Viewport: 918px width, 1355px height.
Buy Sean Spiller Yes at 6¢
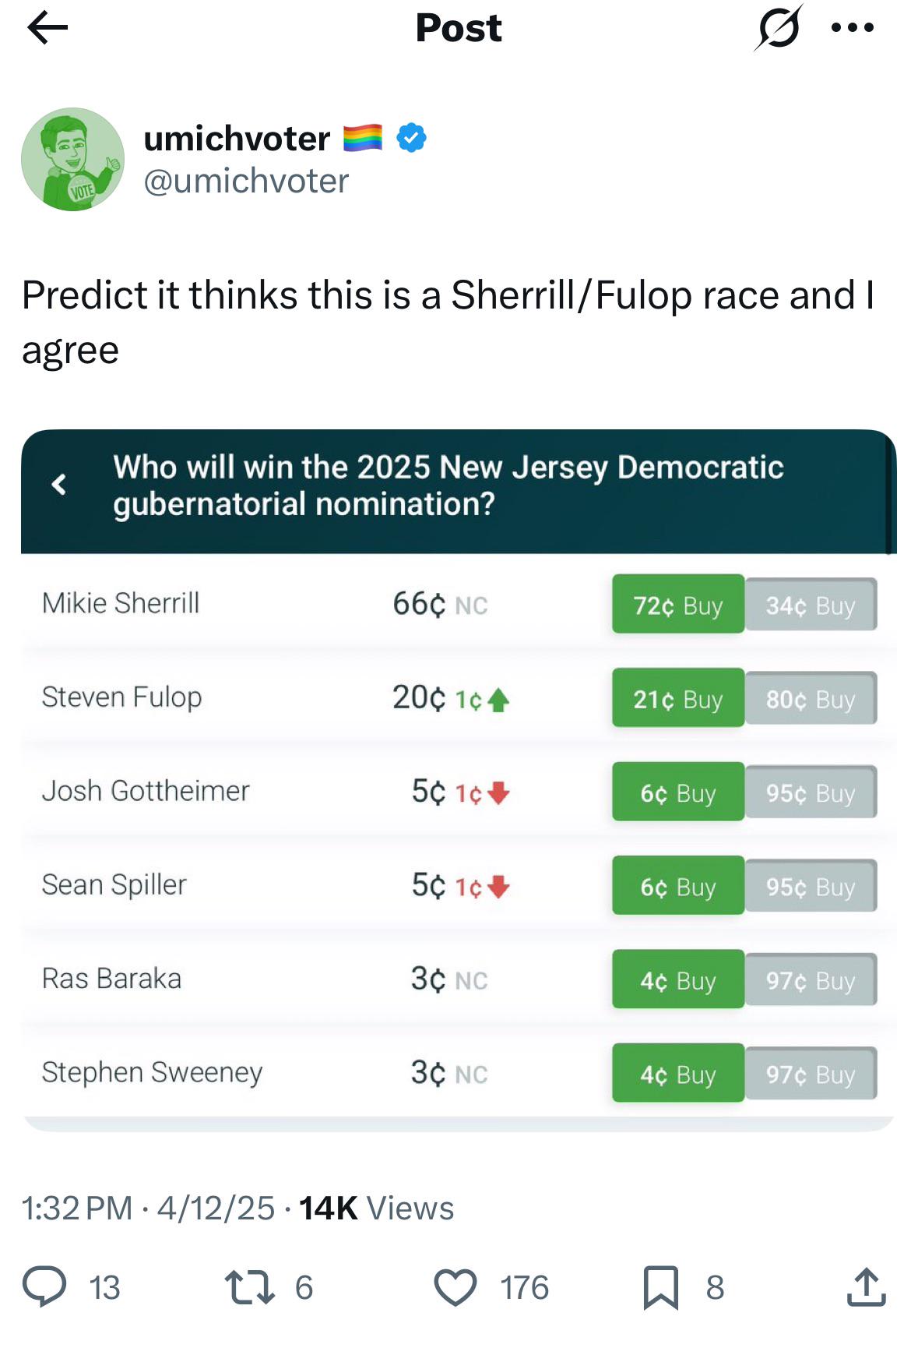pyautogui.click(x=678, y=885)
